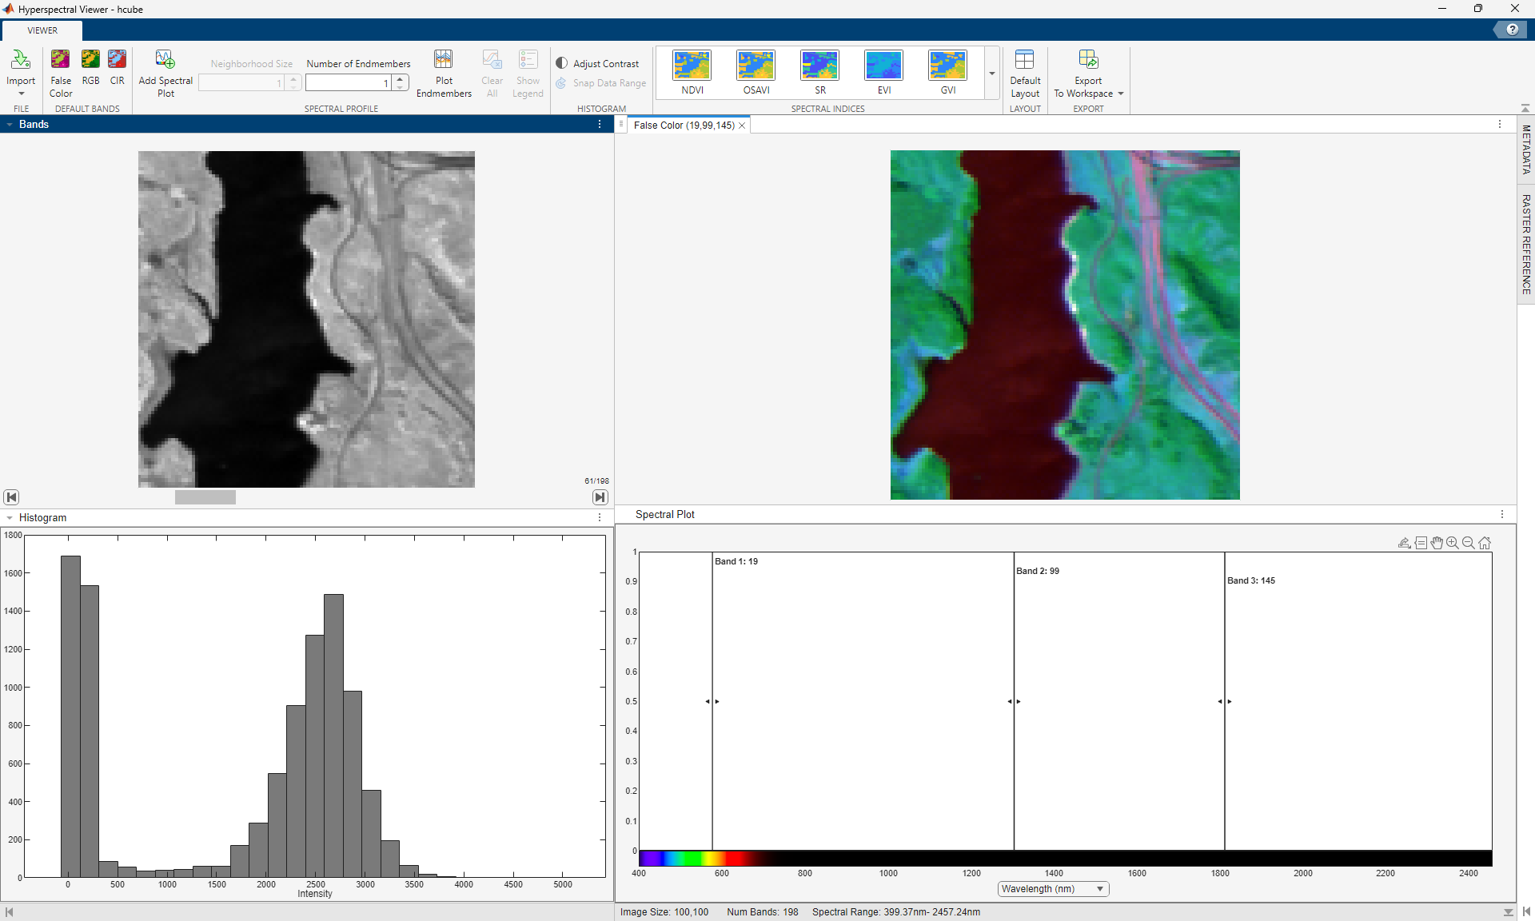
Task: Select the NDVI spectral index
Action: point(691,72)
